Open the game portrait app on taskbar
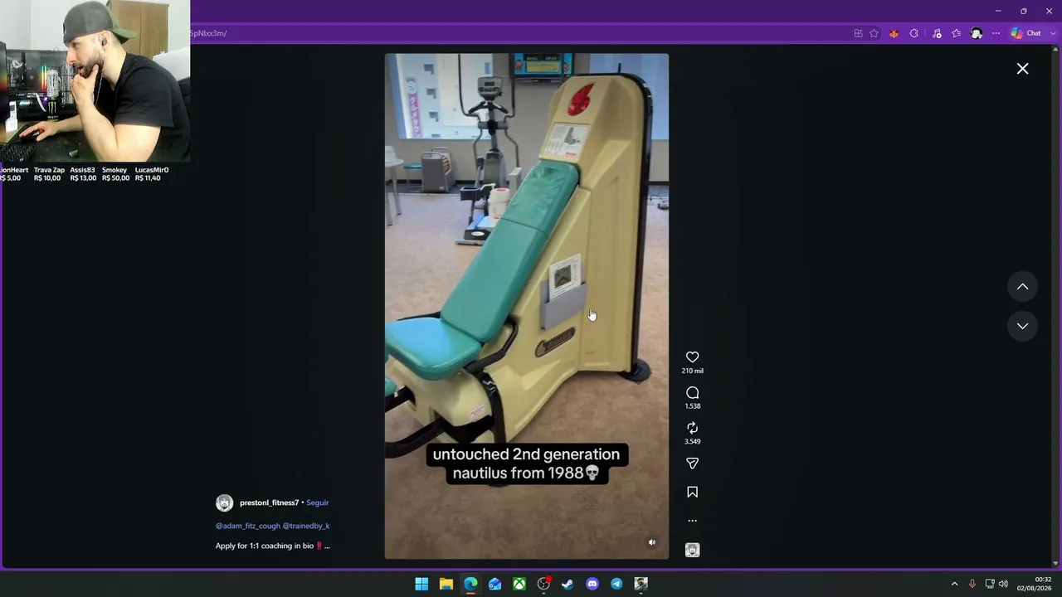Viewport: 1062px width, 597px height. click(641, 584)
